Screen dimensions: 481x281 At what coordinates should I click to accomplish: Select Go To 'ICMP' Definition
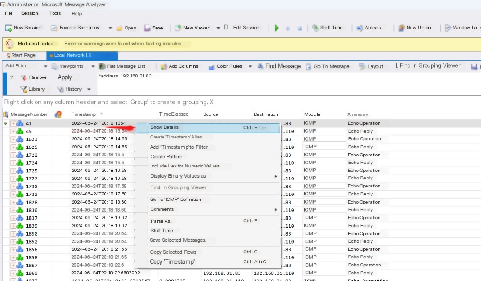point(175,200)
